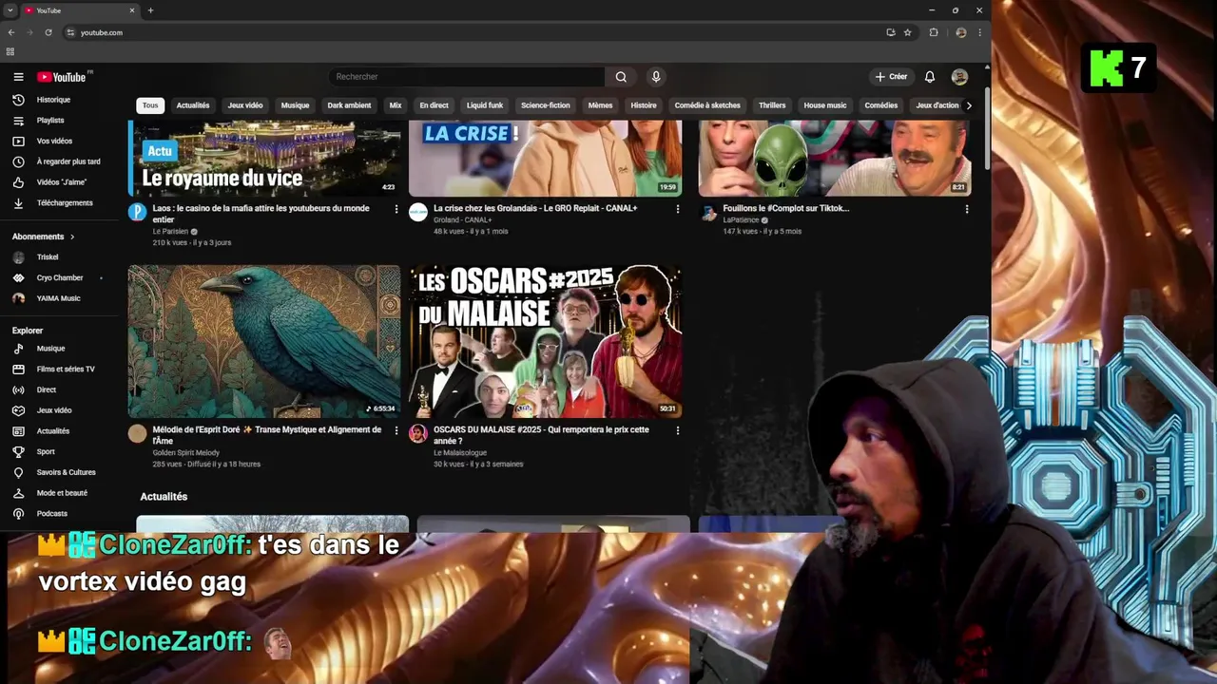The height and width of the screenshot is (684, 1217).
Task: Select the Tous filter chip
Action: click(x=150, y=105)
